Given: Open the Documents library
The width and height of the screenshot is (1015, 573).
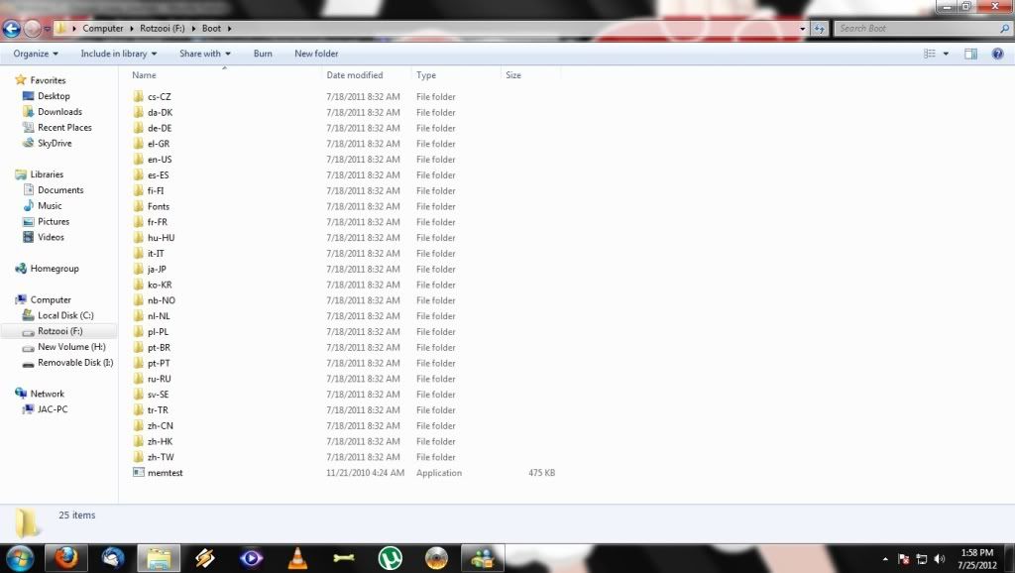Looking at the screenshot, I should (x=60, y=189).
